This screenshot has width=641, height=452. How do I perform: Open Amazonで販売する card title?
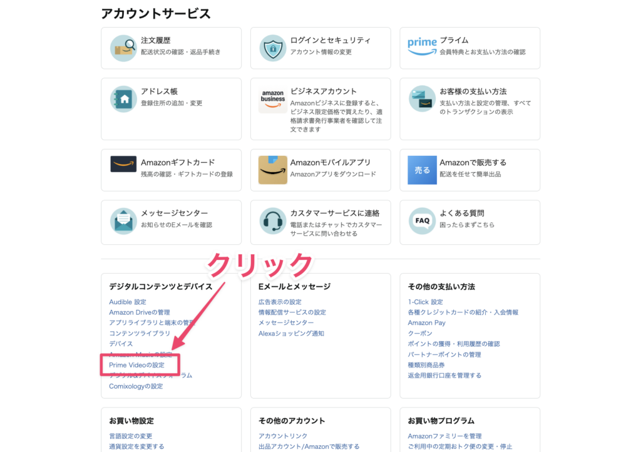473,163
